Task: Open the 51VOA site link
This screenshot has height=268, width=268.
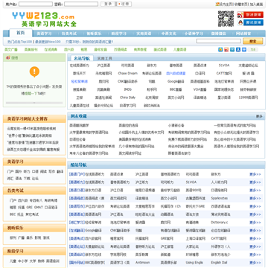Action: pos(224,66)
